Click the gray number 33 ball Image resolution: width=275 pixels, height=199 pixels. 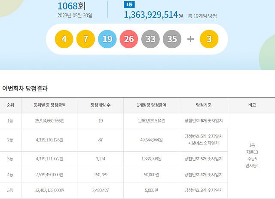tap(150, 39)
